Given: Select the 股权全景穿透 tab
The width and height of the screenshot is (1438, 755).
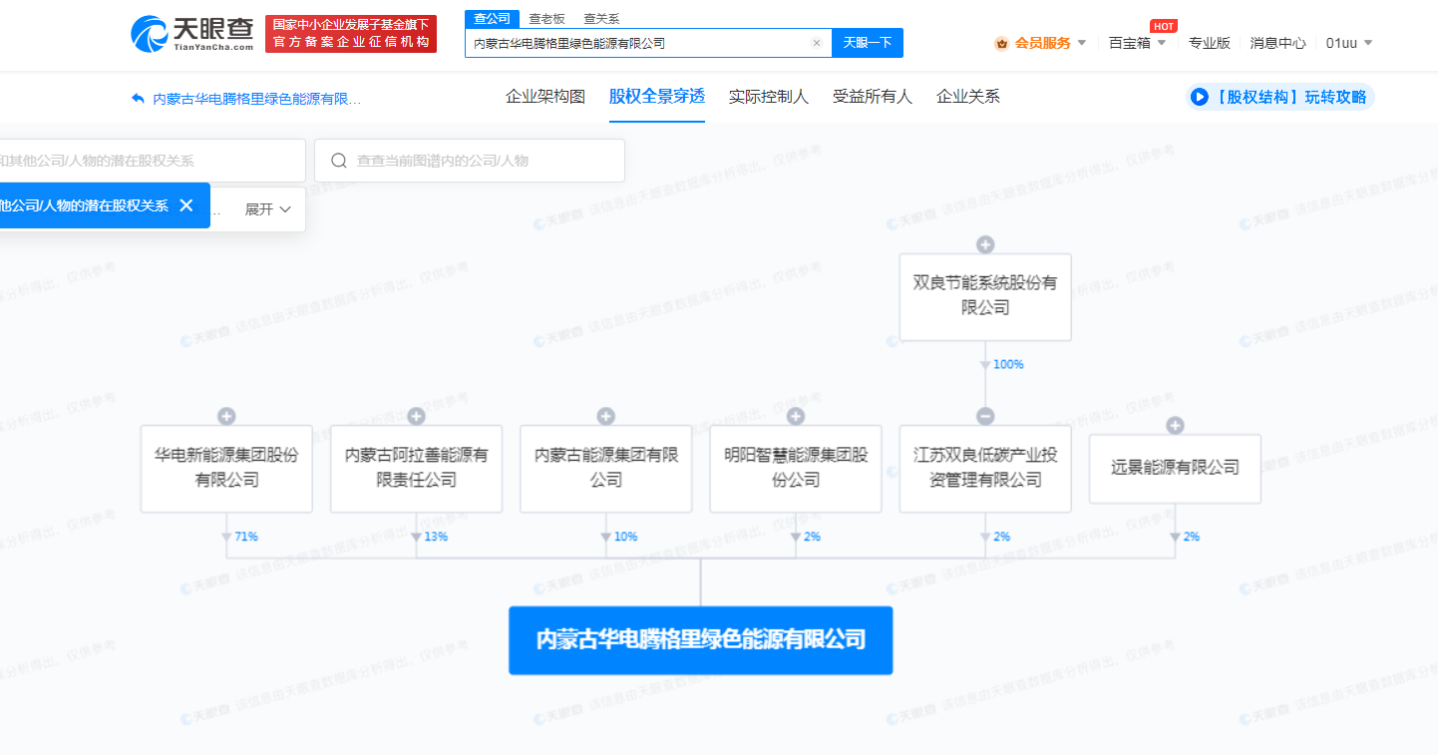Looking at the screenshot, I should pyautogui.click(x=657, y=97).
